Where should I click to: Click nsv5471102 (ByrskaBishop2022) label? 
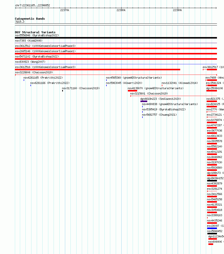37,56
